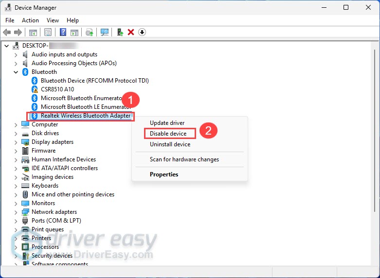The image size is (380, 278).
Task: Click the Processors category icon
Action: (x=25, y=247)
